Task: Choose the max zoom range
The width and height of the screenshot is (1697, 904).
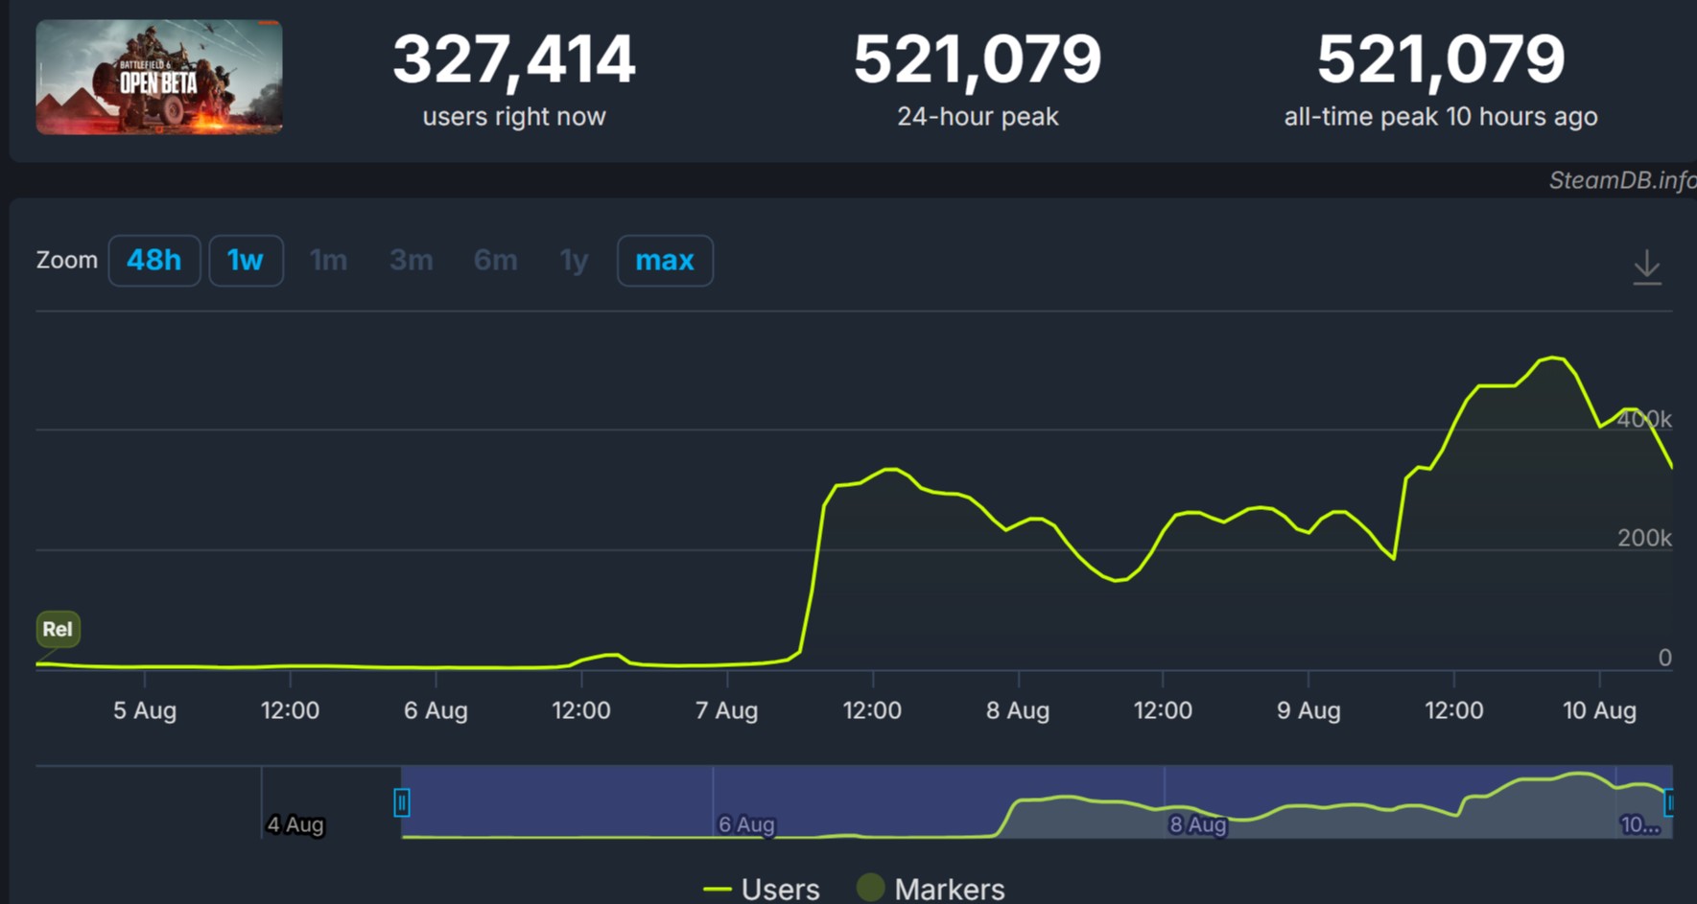Action: (x=665, y=261)
